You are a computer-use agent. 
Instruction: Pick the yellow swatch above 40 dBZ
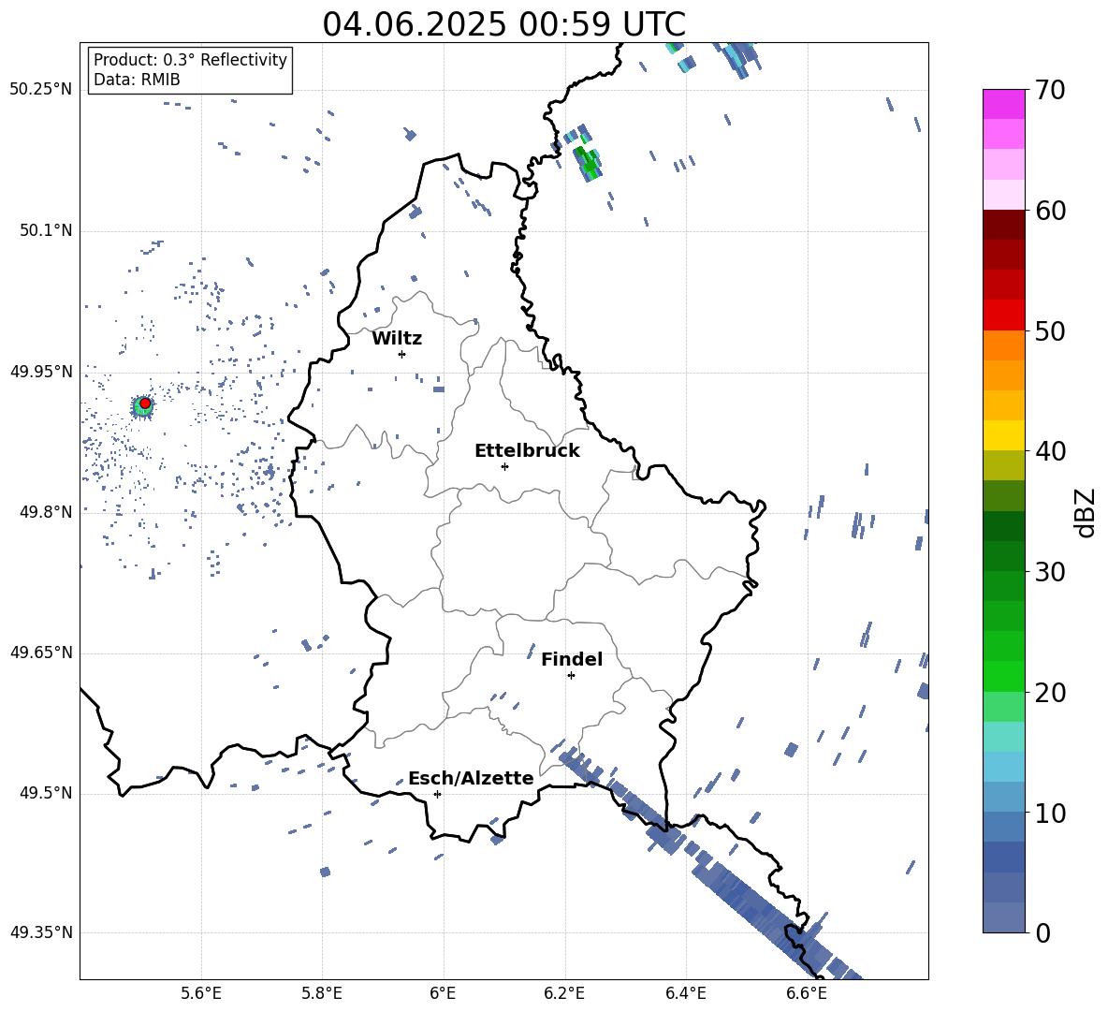[1003, 435]
